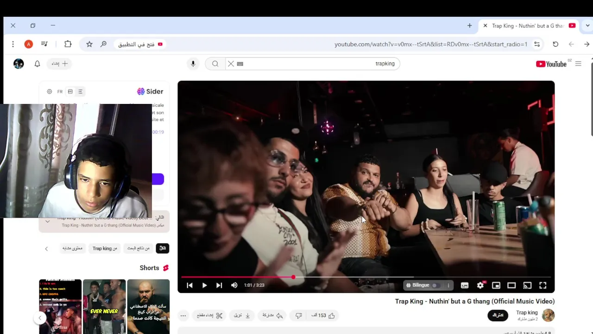Share the video (مشاركة)
The height and width of the screenshot is (334, 593).
pos(272,315)
